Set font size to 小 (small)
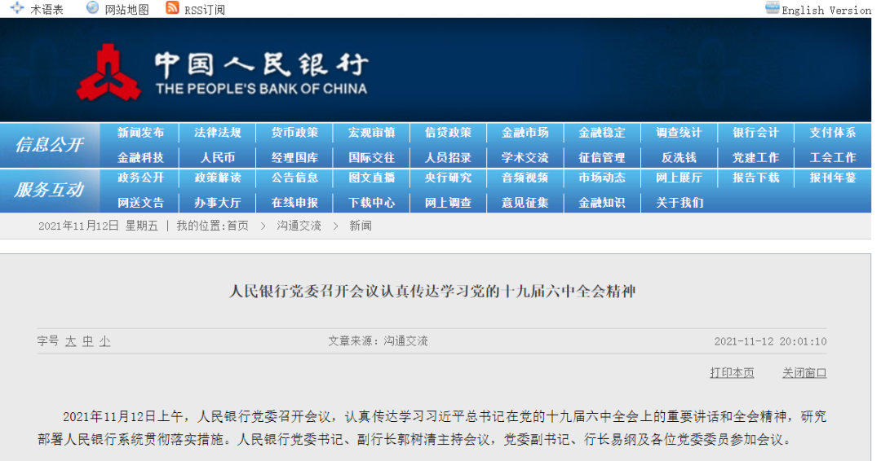This screenshot has width=881, height=461. point(104,342)
